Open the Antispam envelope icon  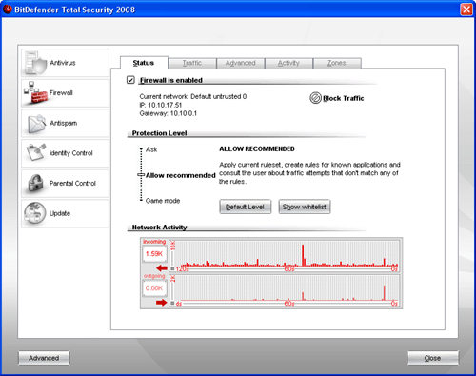pyautogui.click(x=35, y=124)
